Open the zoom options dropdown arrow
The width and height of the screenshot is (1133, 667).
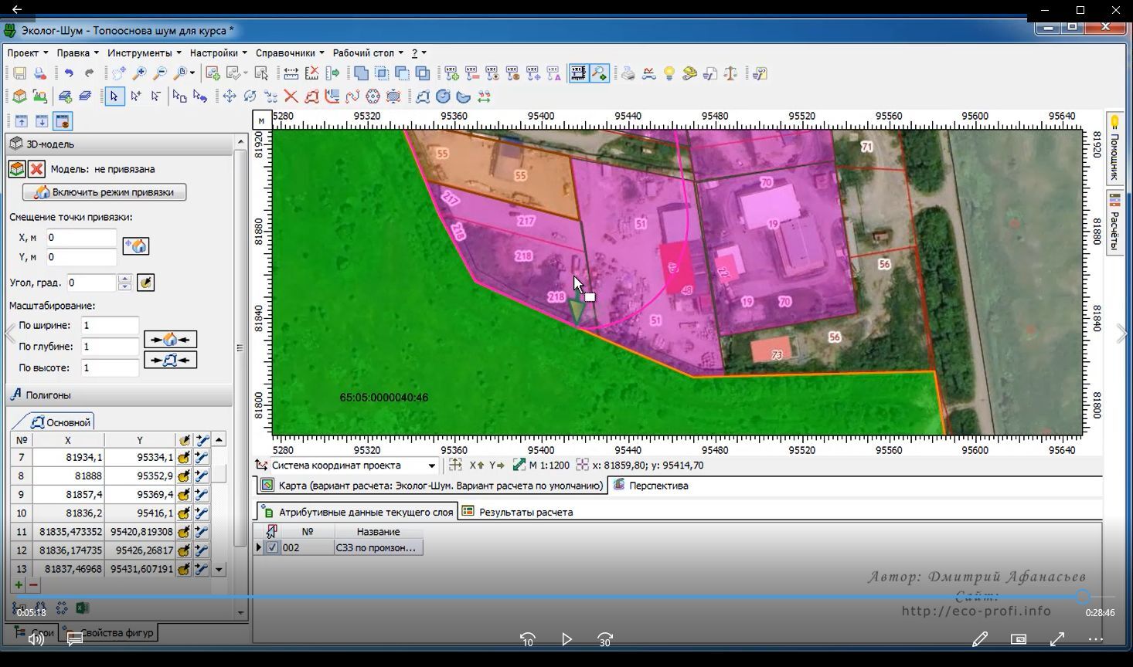pos(193,73)
